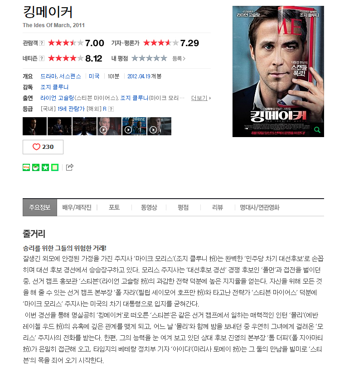
Task: Click the help icon beside R rating
Action: click(x=111, y=109)
